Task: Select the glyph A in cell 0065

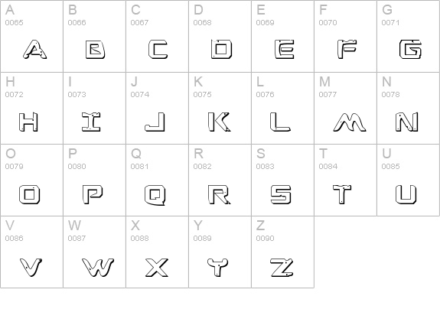Action: point(34,50)
